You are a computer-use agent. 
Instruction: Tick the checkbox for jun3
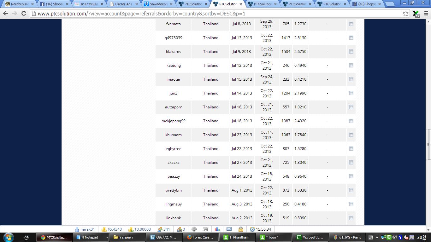(351, 93)
